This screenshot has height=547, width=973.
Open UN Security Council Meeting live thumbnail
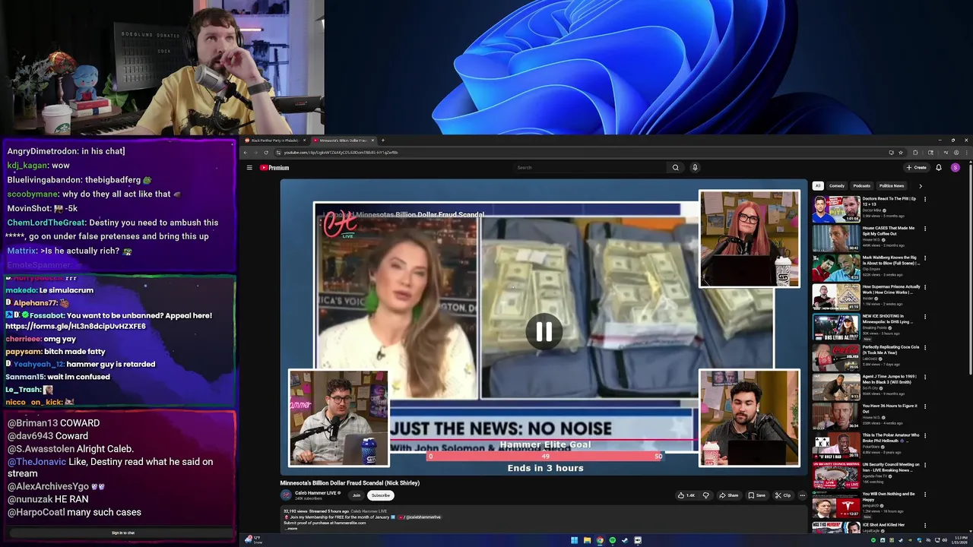[x=836, y=476]
